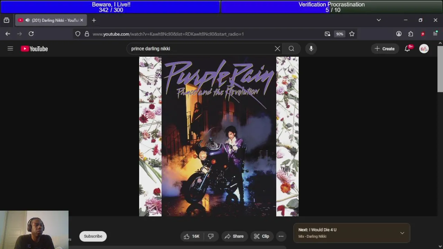Click Verification Procrastination progress bar
This screenshot has width=443, height=249.
coord(332,7)
